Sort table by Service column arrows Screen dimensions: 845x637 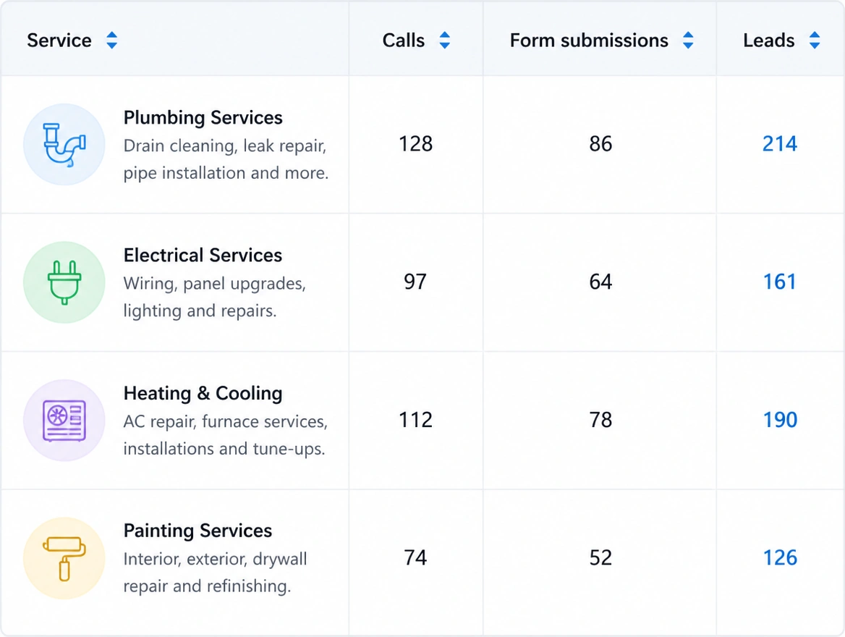point(111,41)
